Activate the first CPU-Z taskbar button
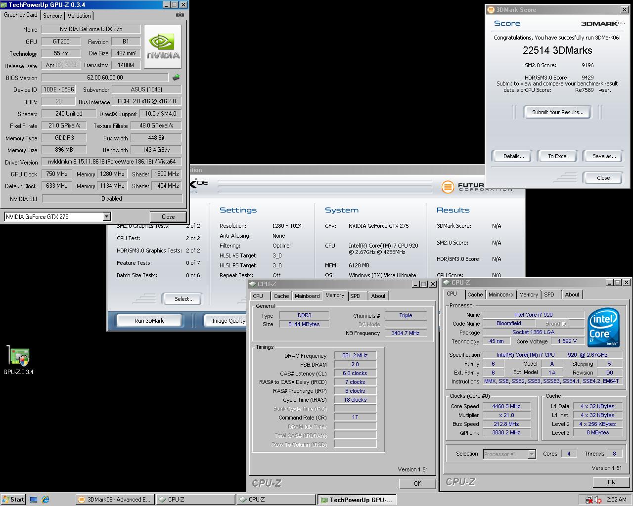This screenshot has height=506, width=633. (x=195, y=500)
